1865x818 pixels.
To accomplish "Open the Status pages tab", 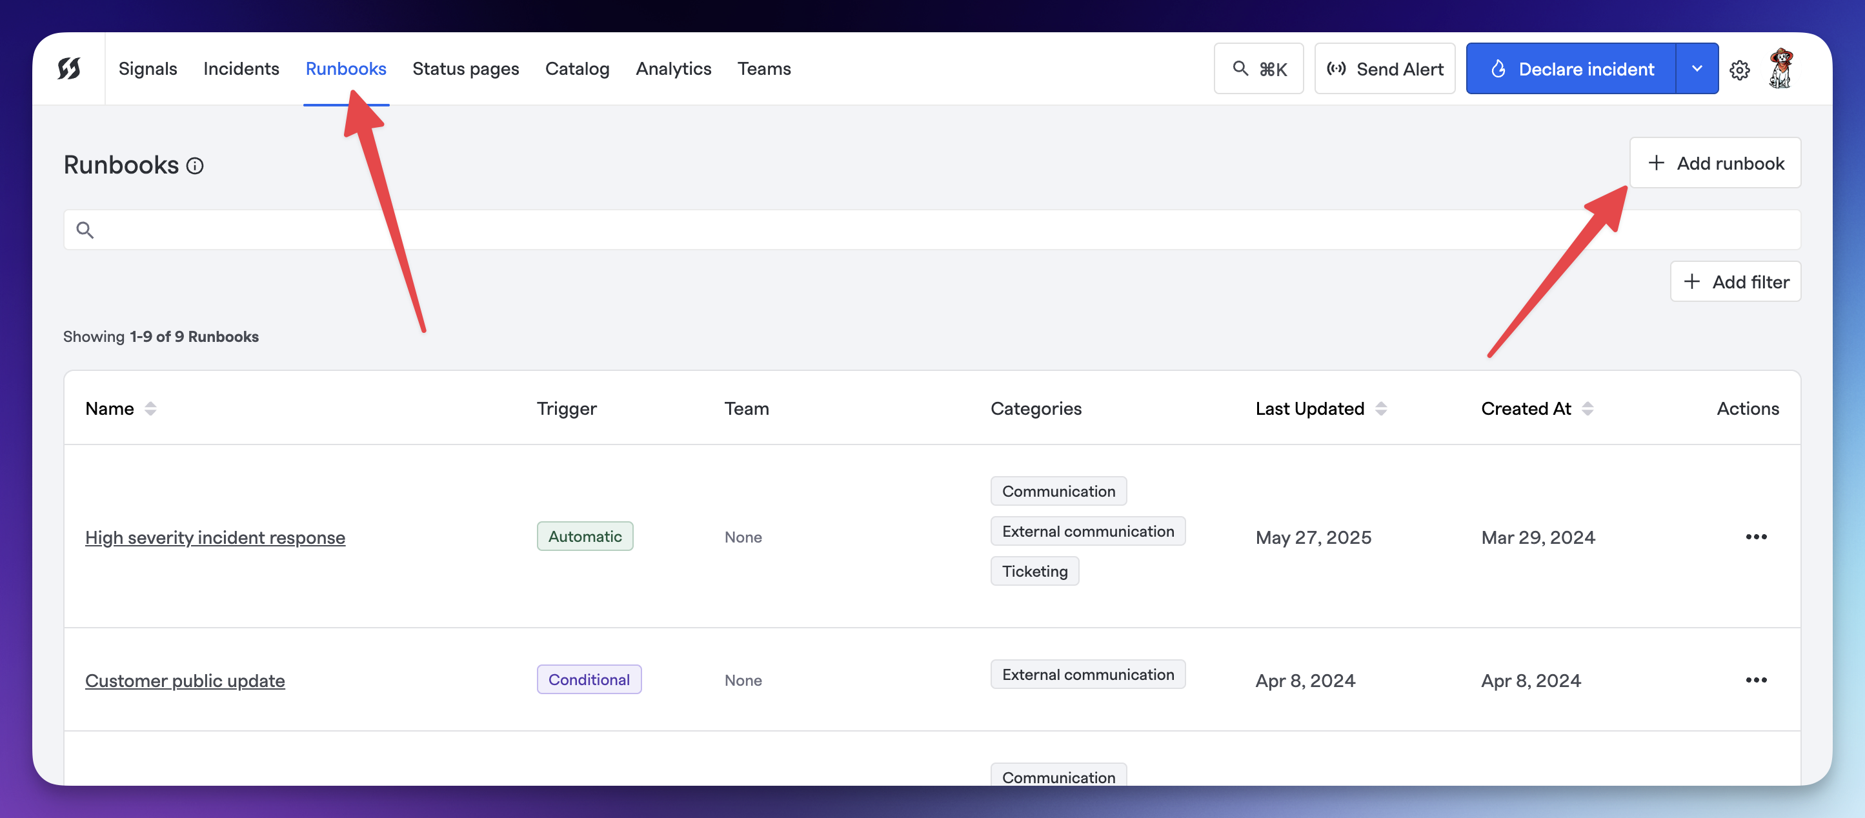I will coord(465,69).
